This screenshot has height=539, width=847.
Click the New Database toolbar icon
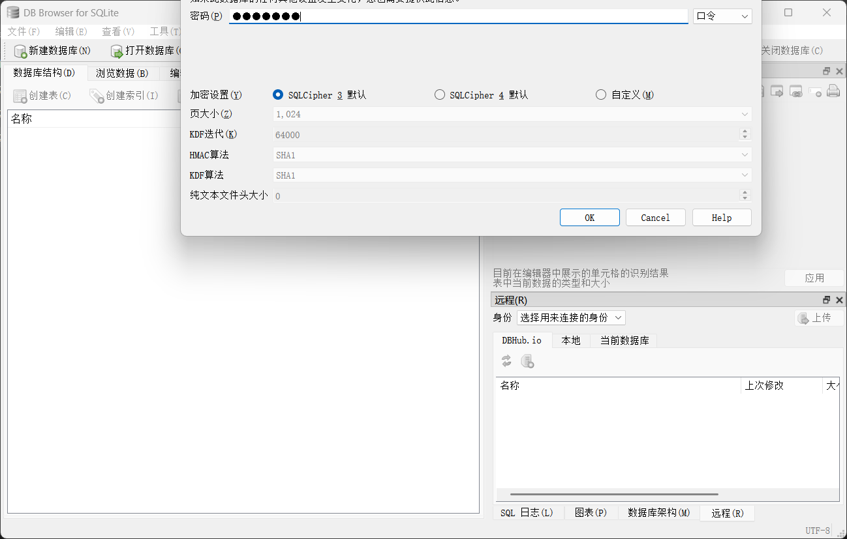(x=20, y=51)
